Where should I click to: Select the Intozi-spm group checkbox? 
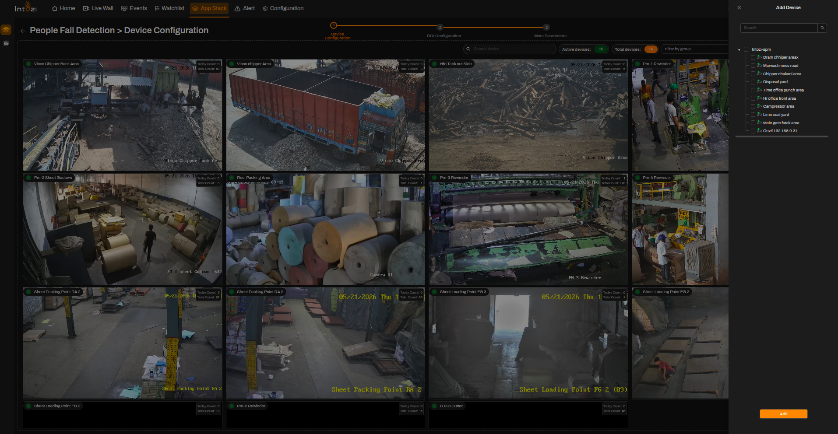coord(746,49)
